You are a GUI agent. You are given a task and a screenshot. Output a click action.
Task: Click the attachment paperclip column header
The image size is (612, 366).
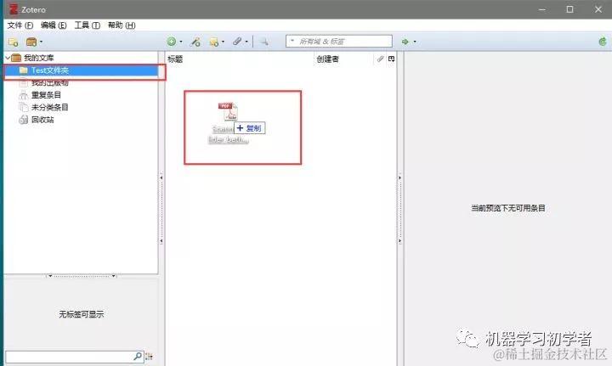click(x=380, y=59)
